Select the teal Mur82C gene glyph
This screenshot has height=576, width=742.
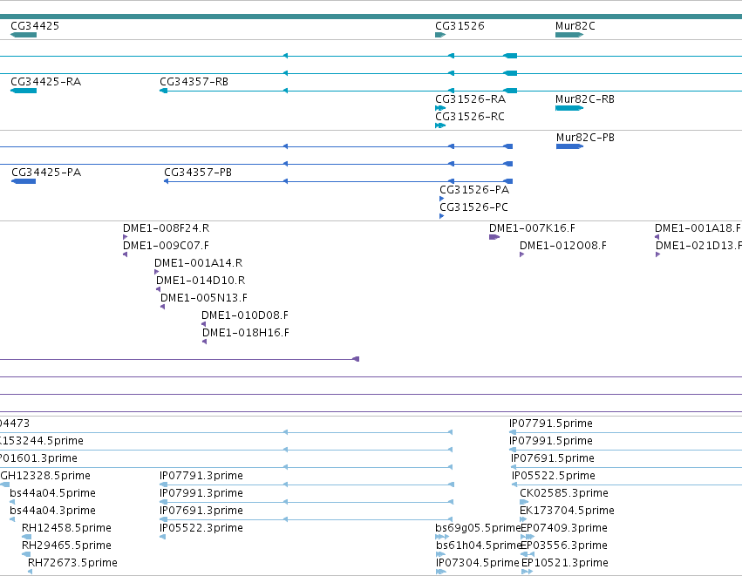coord(569,35)
